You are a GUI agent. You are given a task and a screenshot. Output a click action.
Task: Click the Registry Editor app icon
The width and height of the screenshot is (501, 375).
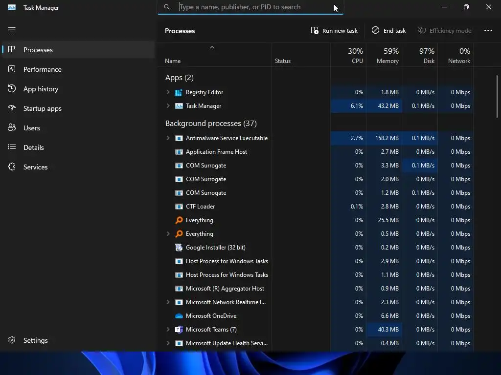tap(179, 92)
